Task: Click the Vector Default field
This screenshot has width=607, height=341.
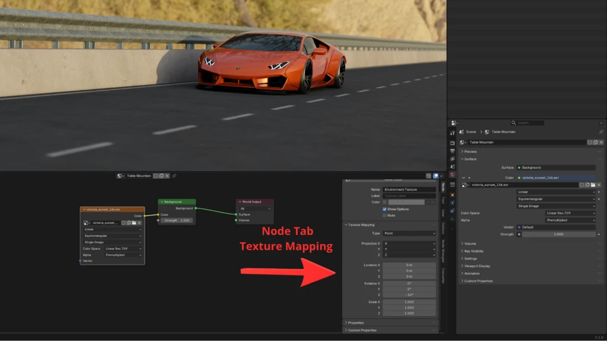Action: click(x=556, y=227)
